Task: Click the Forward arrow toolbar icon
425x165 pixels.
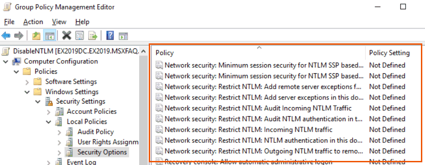Action: (x=19, y=36)
